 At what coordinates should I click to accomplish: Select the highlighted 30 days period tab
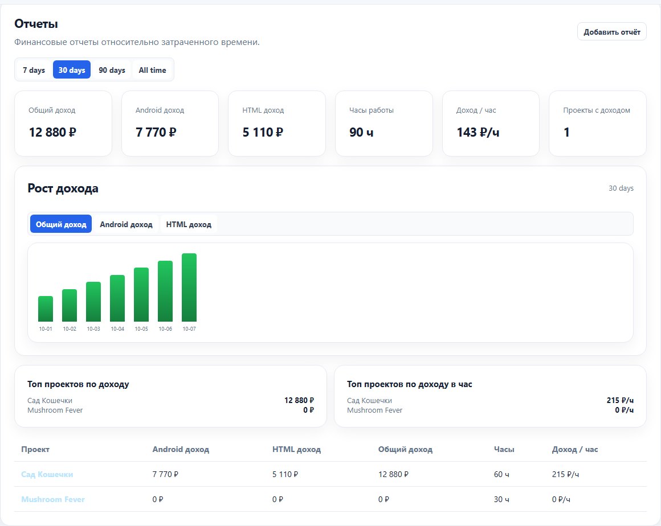(72, 70)
